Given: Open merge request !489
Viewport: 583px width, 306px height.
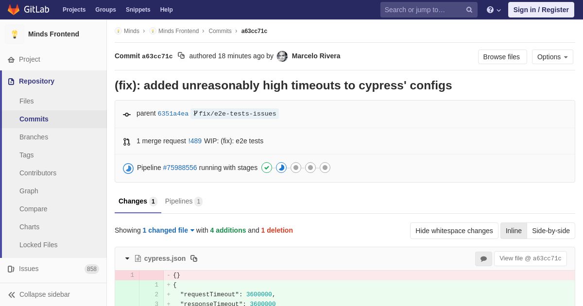Looking at the screenshot, I should point(195,141).
